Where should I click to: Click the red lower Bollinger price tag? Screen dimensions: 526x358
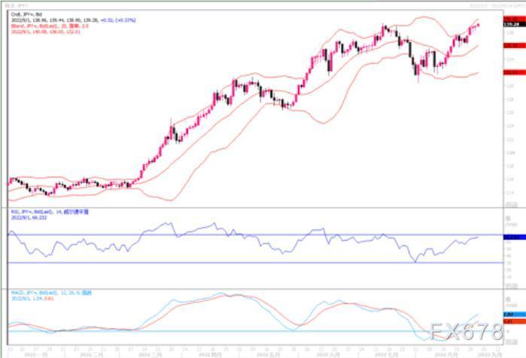[x=515, y=72]
